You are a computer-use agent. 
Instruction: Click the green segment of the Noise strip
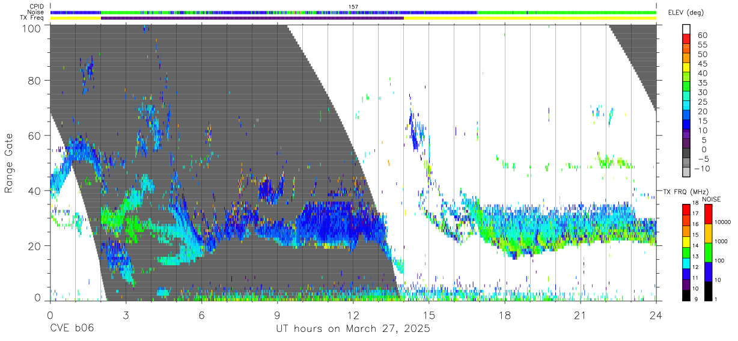[x=567, y=12]
